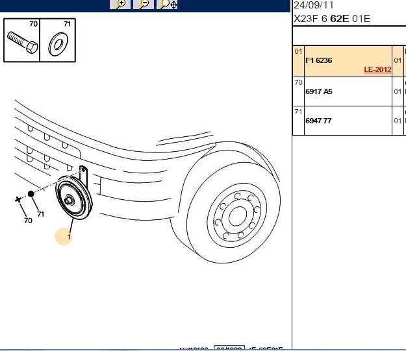Image resolution: width=406 pixels, height=351 pixels.
Task: Select part number F1 6236
Action: 319,60
